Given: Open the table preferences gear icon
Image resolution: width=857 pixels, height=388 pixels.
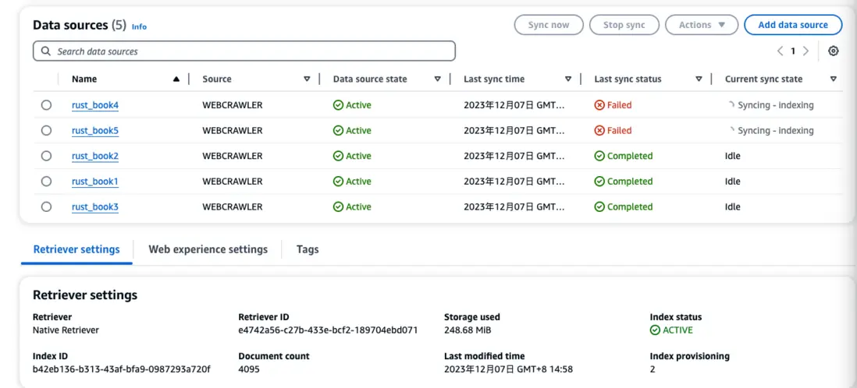Looking at the screenshot, I should point(834,51).
